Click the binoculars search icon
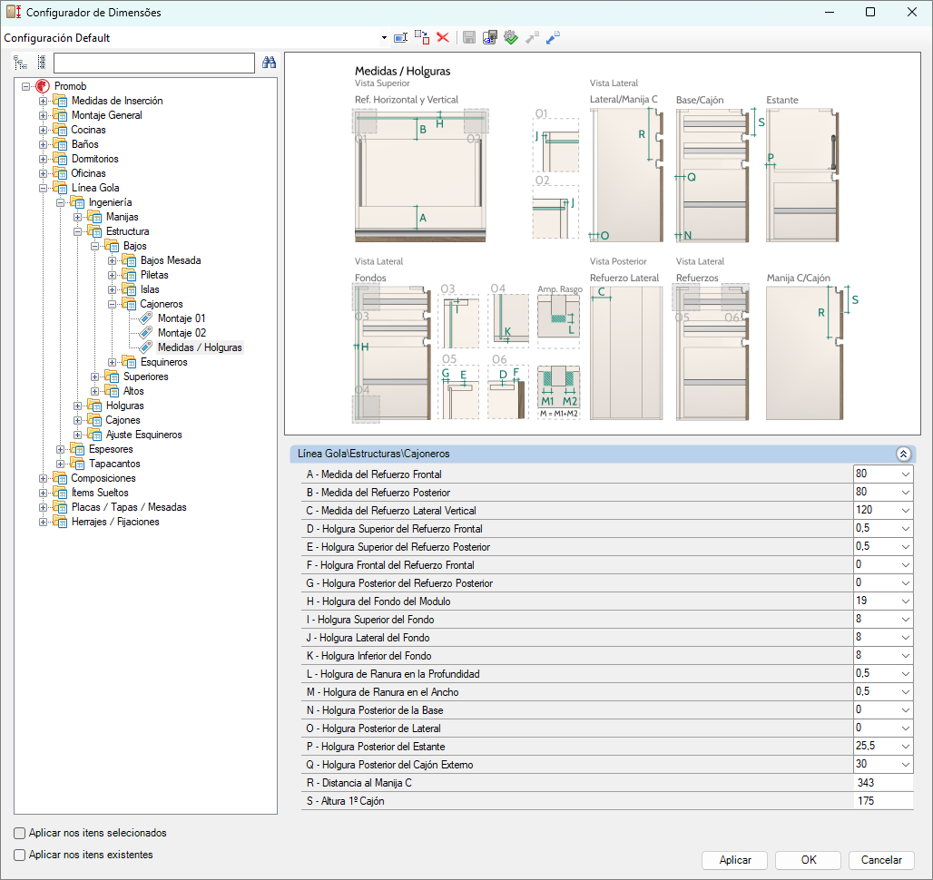 (269, 63)
